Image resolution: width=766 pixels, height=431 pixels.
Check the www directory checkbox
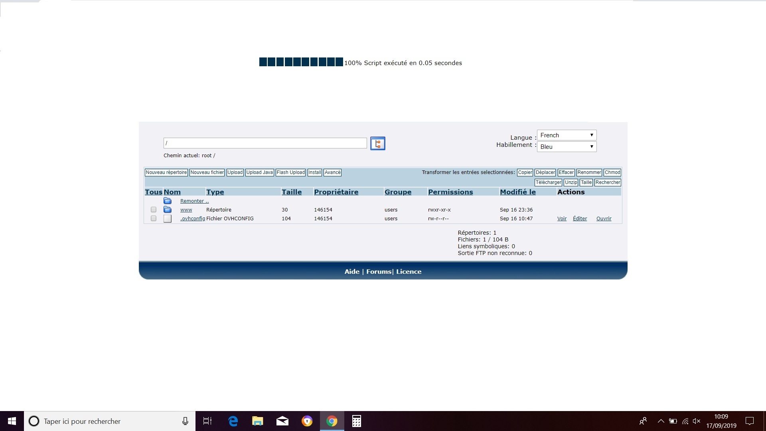pos(154,210)
